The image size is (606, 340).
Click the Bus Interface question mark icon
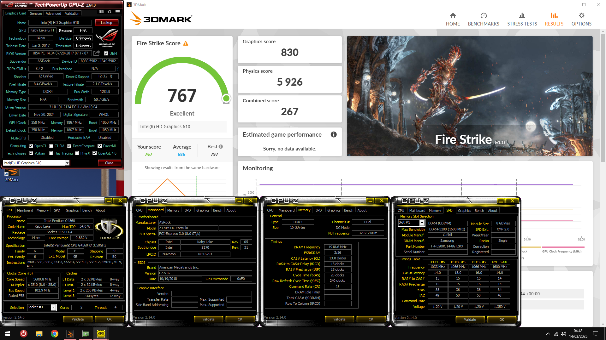[x=117, y=69]
